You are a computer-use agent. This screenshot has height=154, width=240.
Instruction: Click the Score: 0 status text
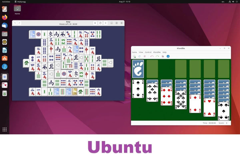click(223, 123)
